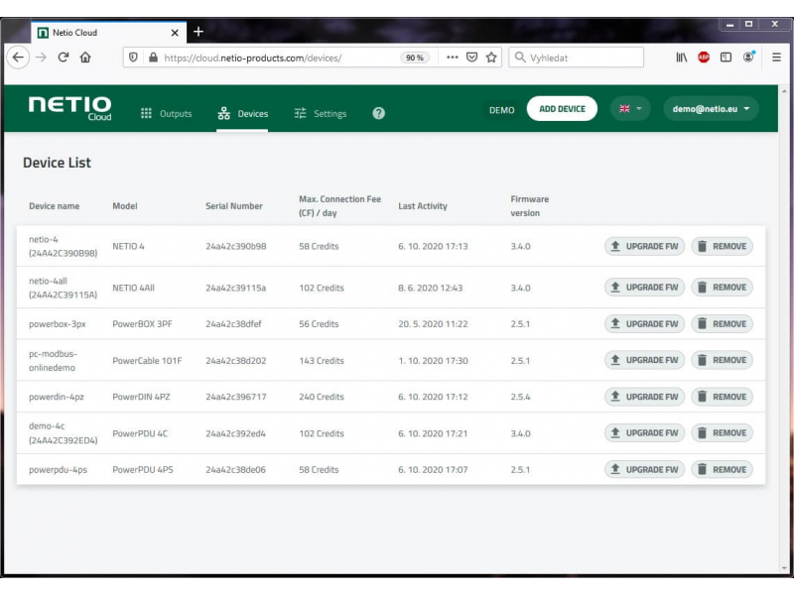This screenshot has height=595, width=794.
Task: Upgrade firmware for netio-4all device
Action: (644, 288)
